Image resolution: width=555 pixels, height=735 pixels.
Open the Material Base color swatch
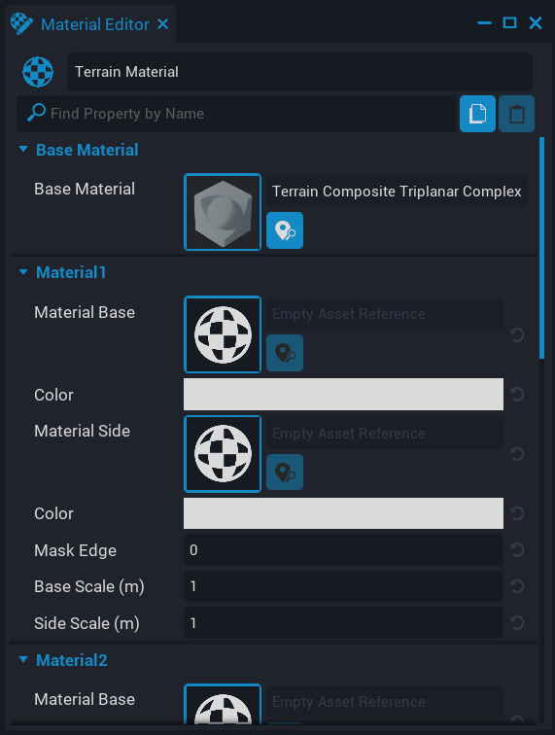coord(343,394)
